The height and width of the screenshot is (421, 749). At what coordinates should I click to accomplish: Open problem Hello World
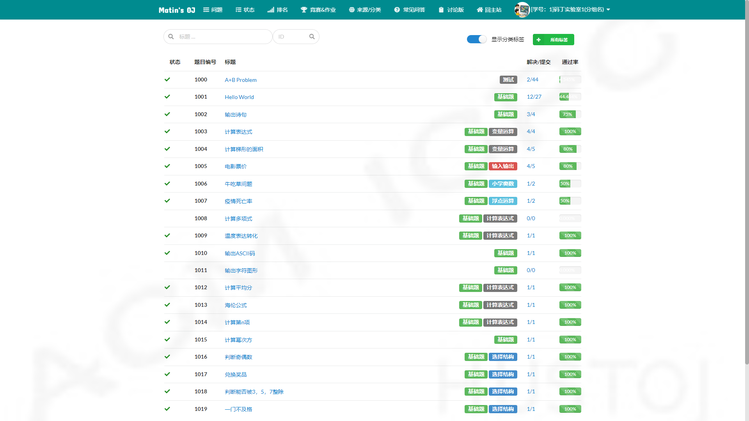pos(239,97)
